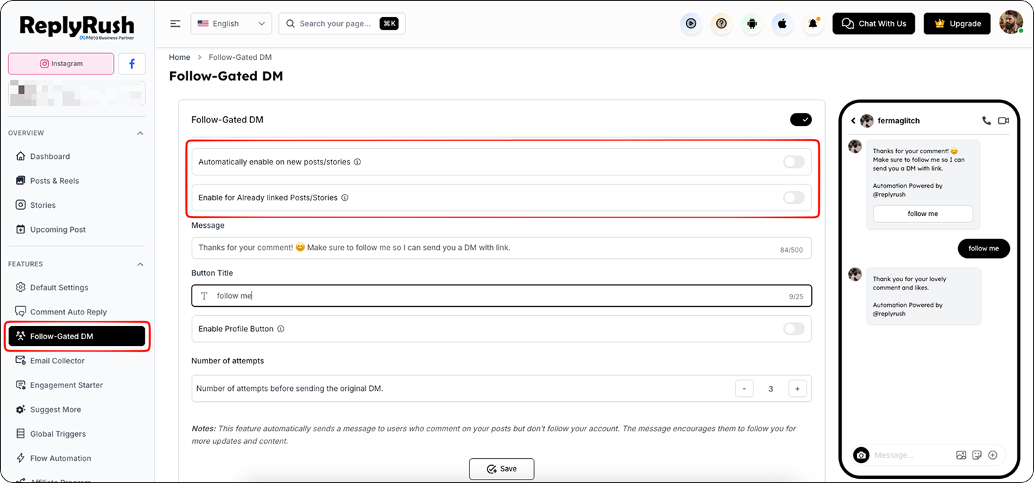The height and width of the screenshot is (483, 1034).
Task: Click the attempts value 3
Action: click(771, 389)
